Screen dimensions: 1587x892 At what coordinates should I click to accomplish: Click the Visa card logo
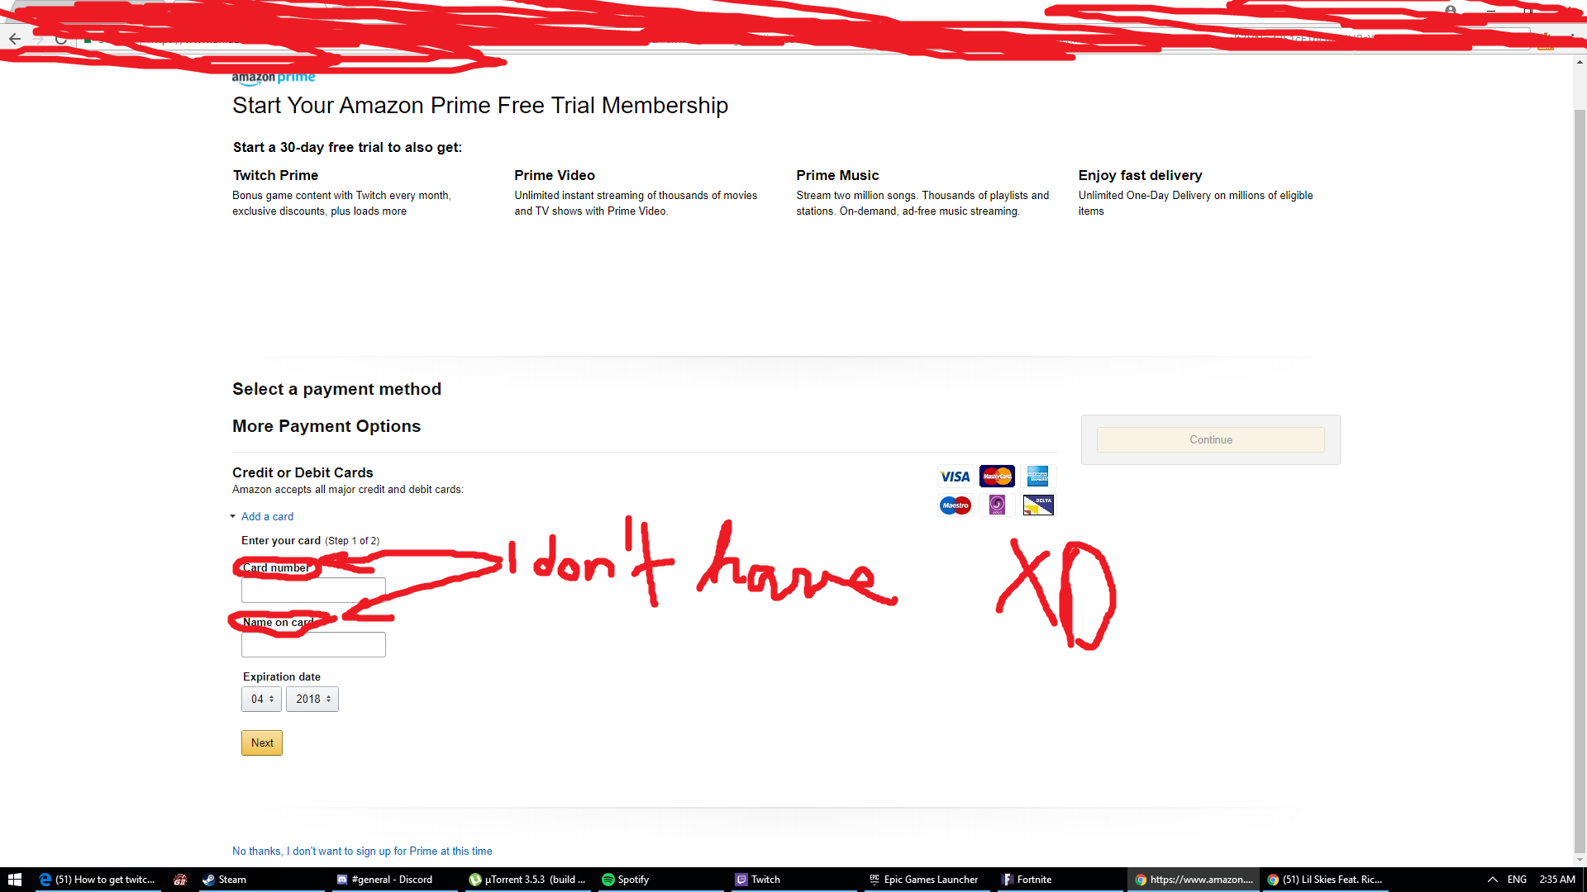click(x=955, y=477)
